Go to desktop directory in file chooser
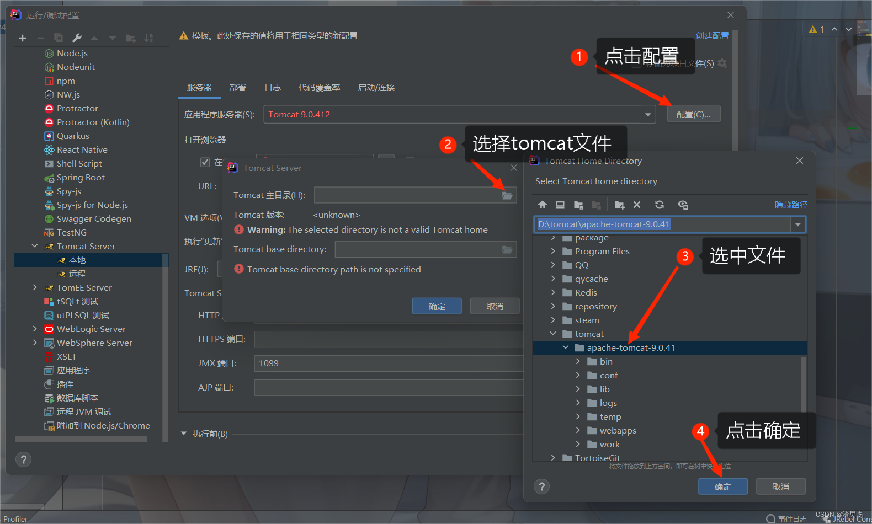Viewport: 872px width, 524px height. [x=560, y=205]
